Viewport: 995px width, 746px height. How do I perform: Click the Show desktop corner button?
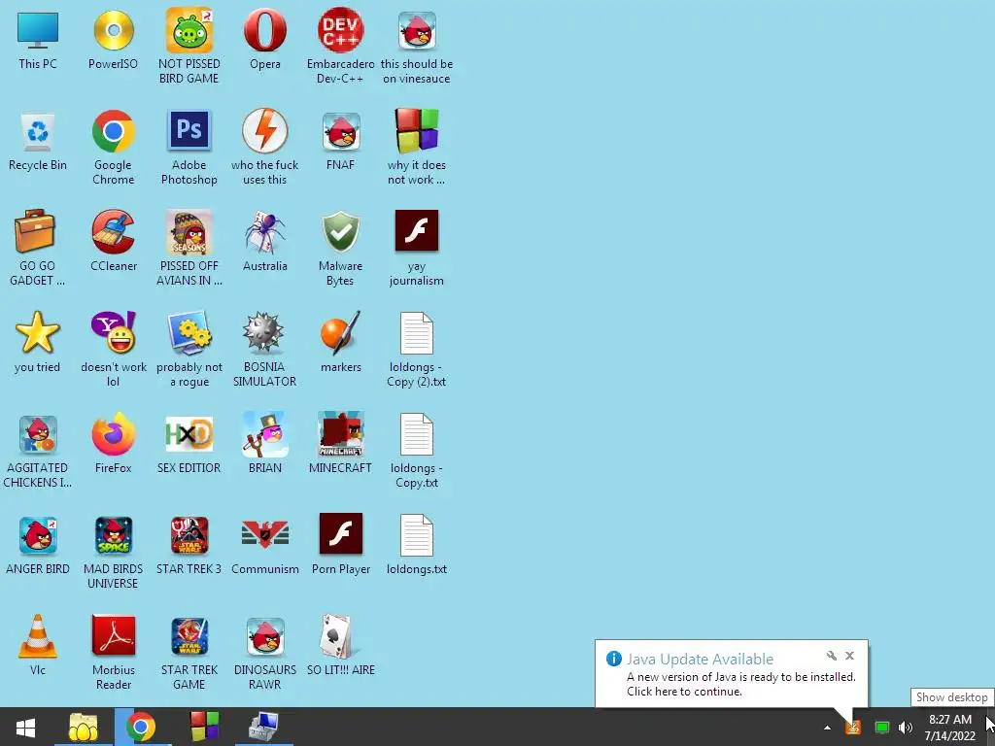pos(991,727)
